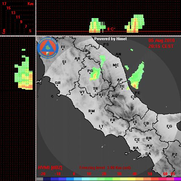Click the '10' dBZ scale value
The height and width of the screenshot is (181, 181).
click(89, 174)
